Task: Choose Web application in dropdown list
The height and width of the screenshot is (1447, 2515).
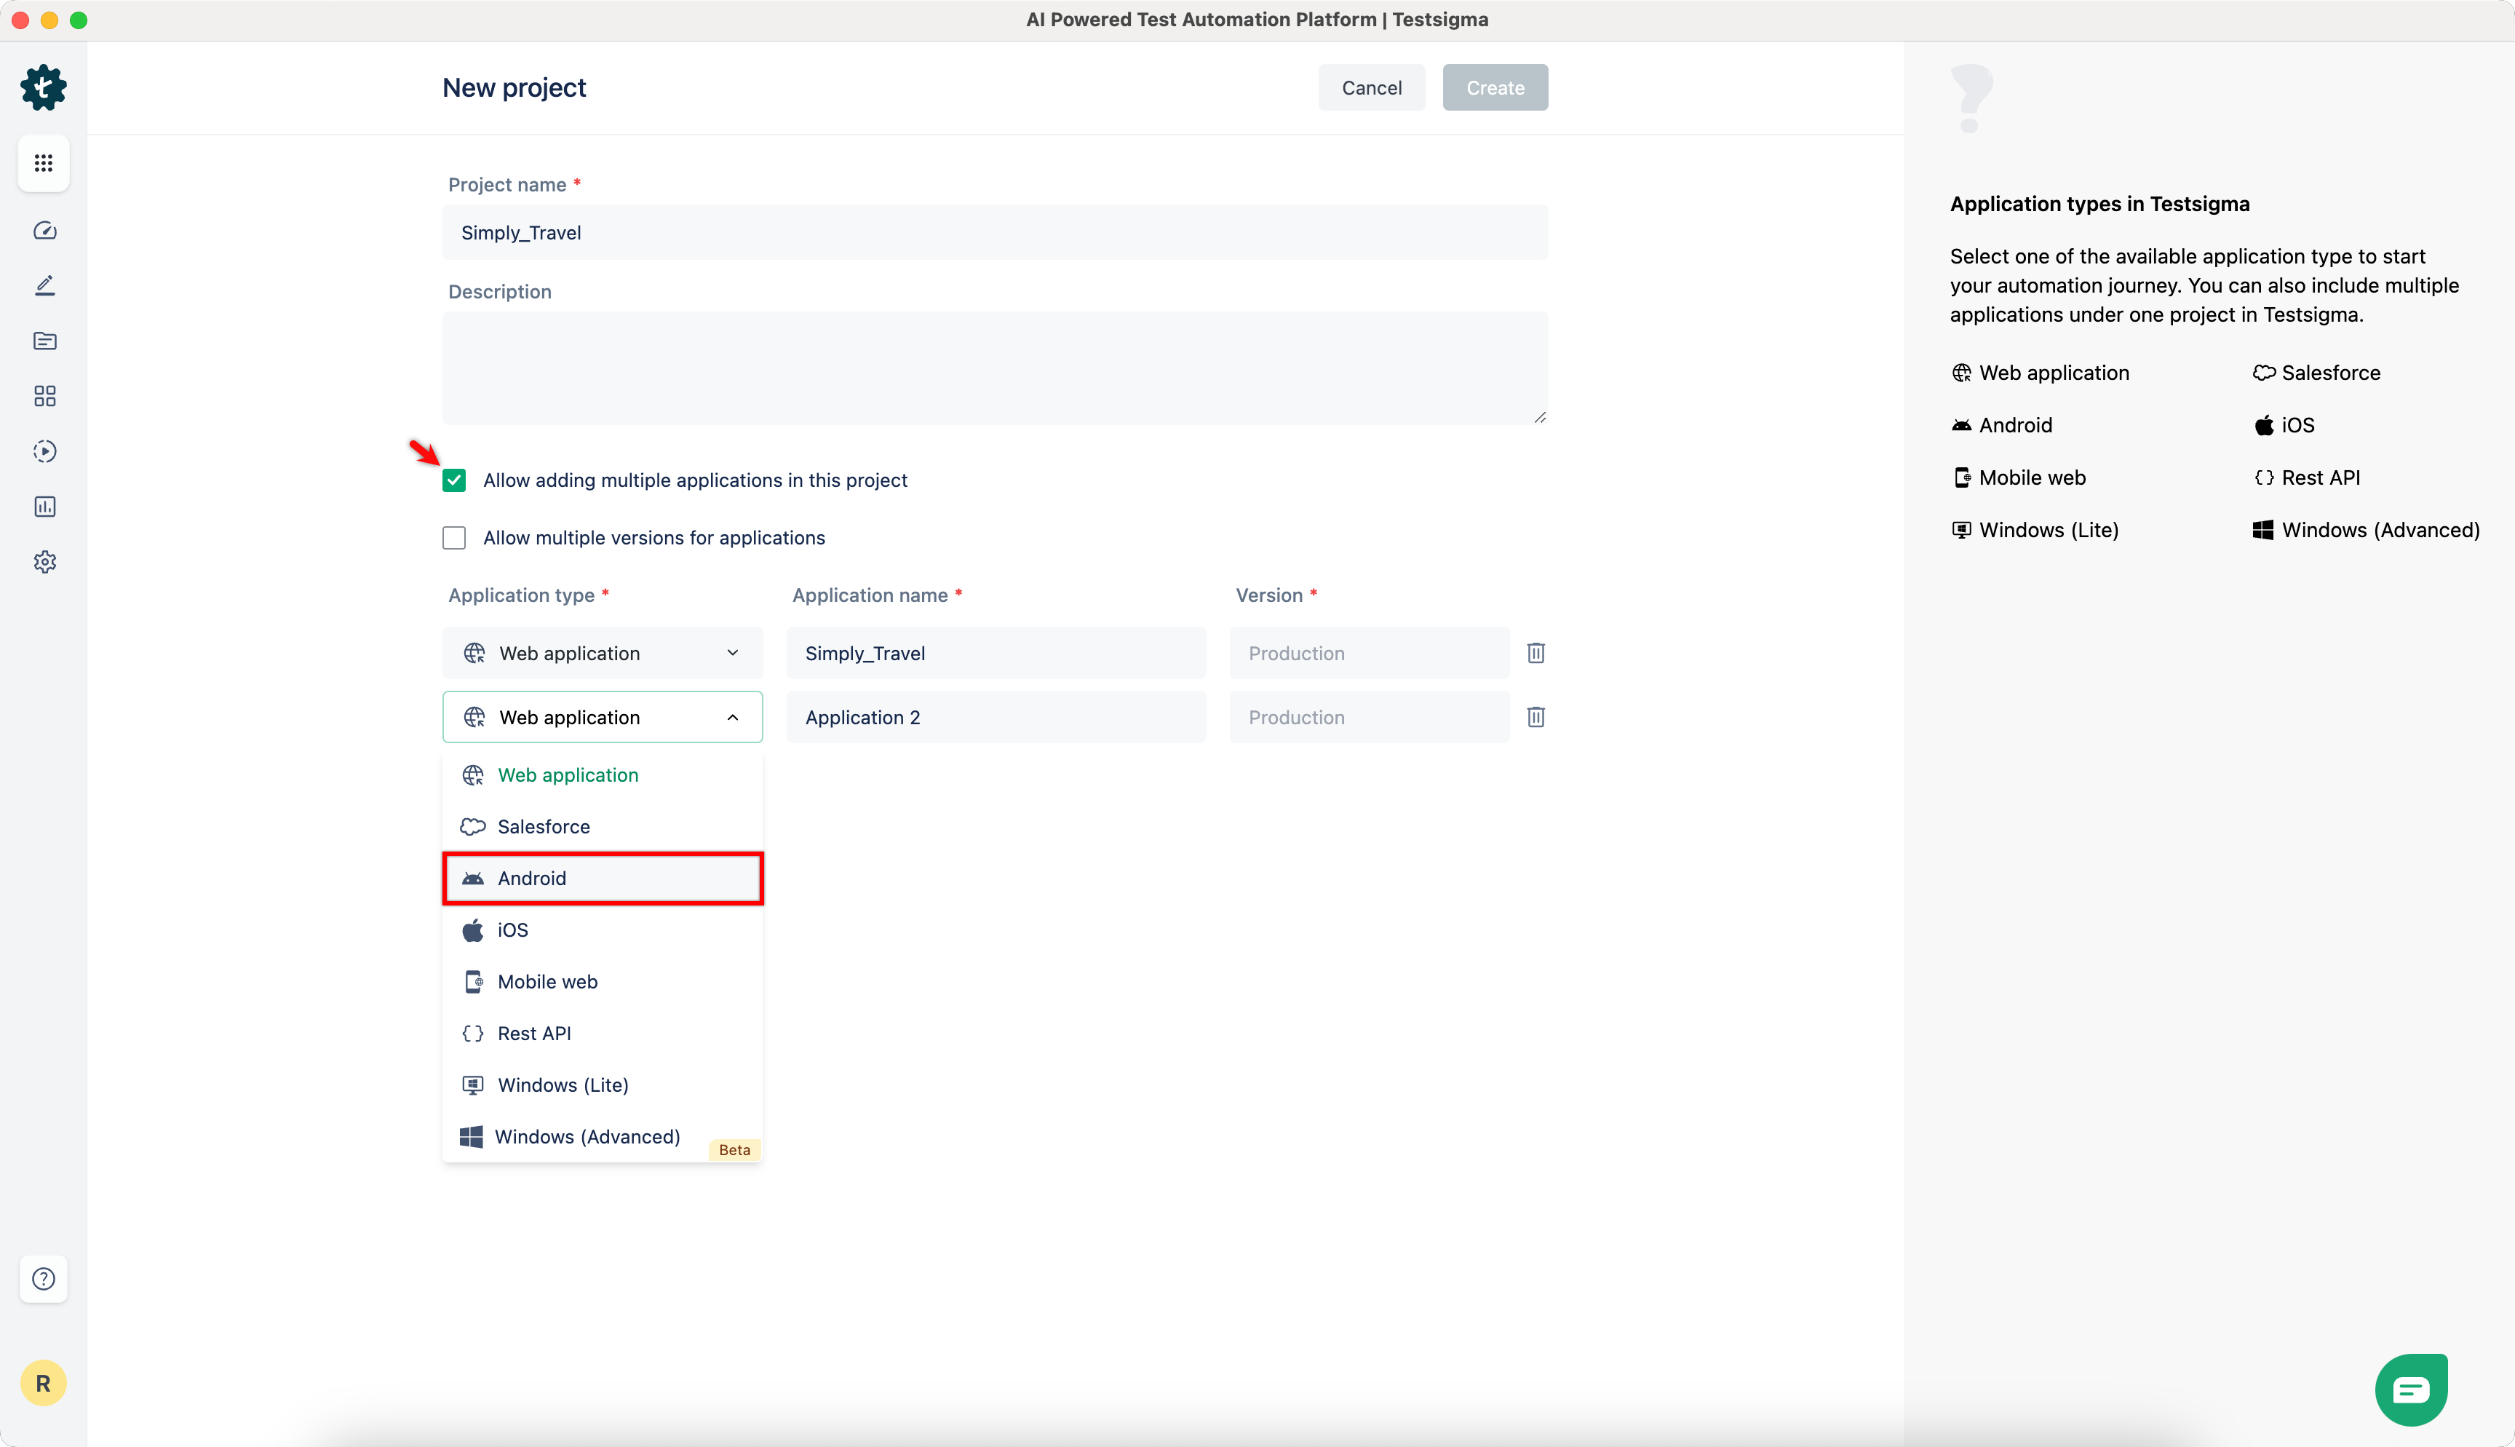Action: click(603, 775)
